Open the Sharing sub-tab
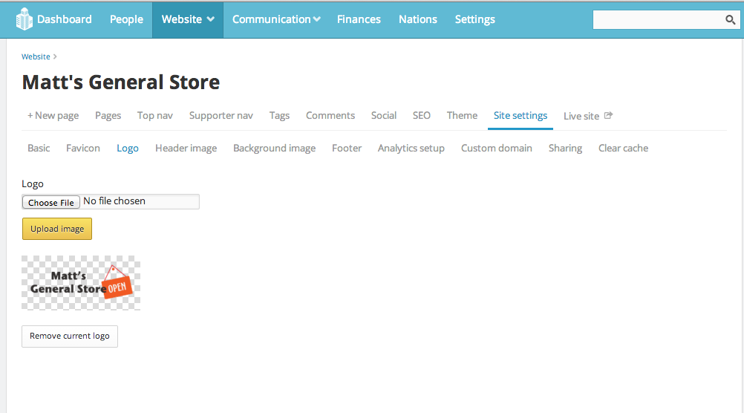Screen dimensions: 744x413 pos(565,148)
